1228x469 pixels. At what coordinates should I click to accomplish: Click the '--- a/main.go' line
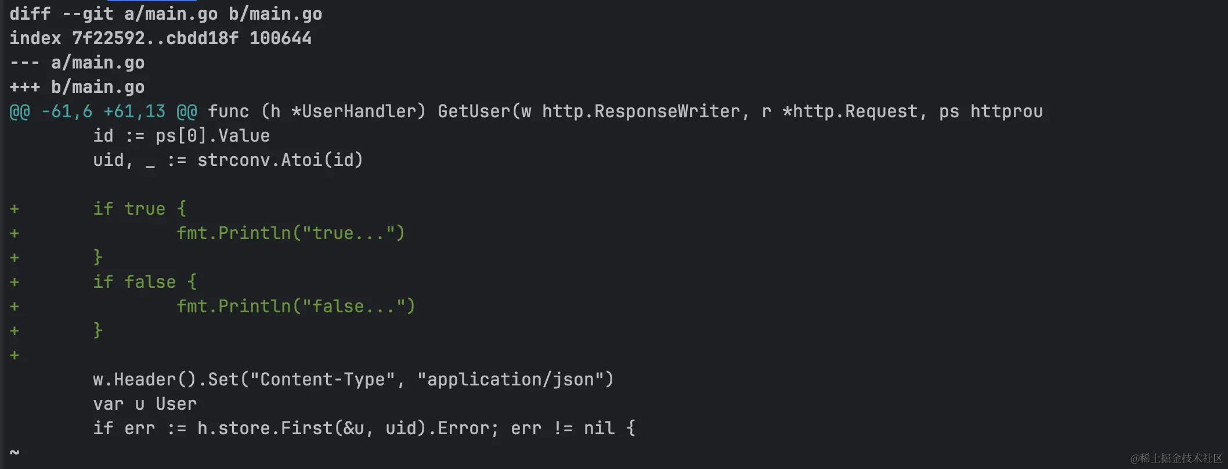tap(77, 63)
